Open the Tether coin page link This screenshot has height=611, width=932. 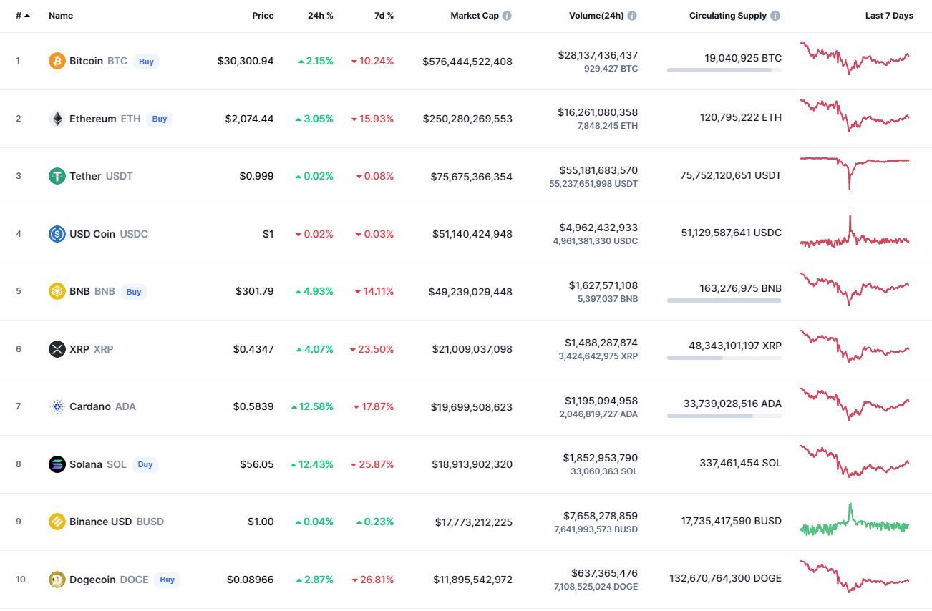(85, 176)
